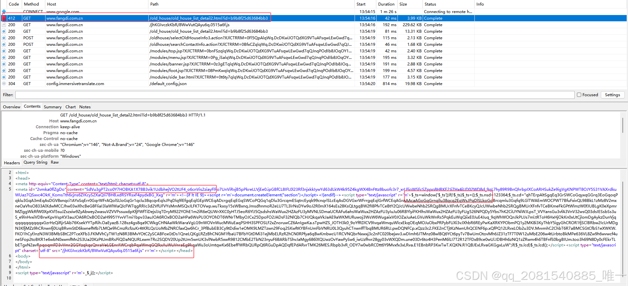
Task: Click the Host header value www.fangdi.com.cn
Action: pos(78,121)
